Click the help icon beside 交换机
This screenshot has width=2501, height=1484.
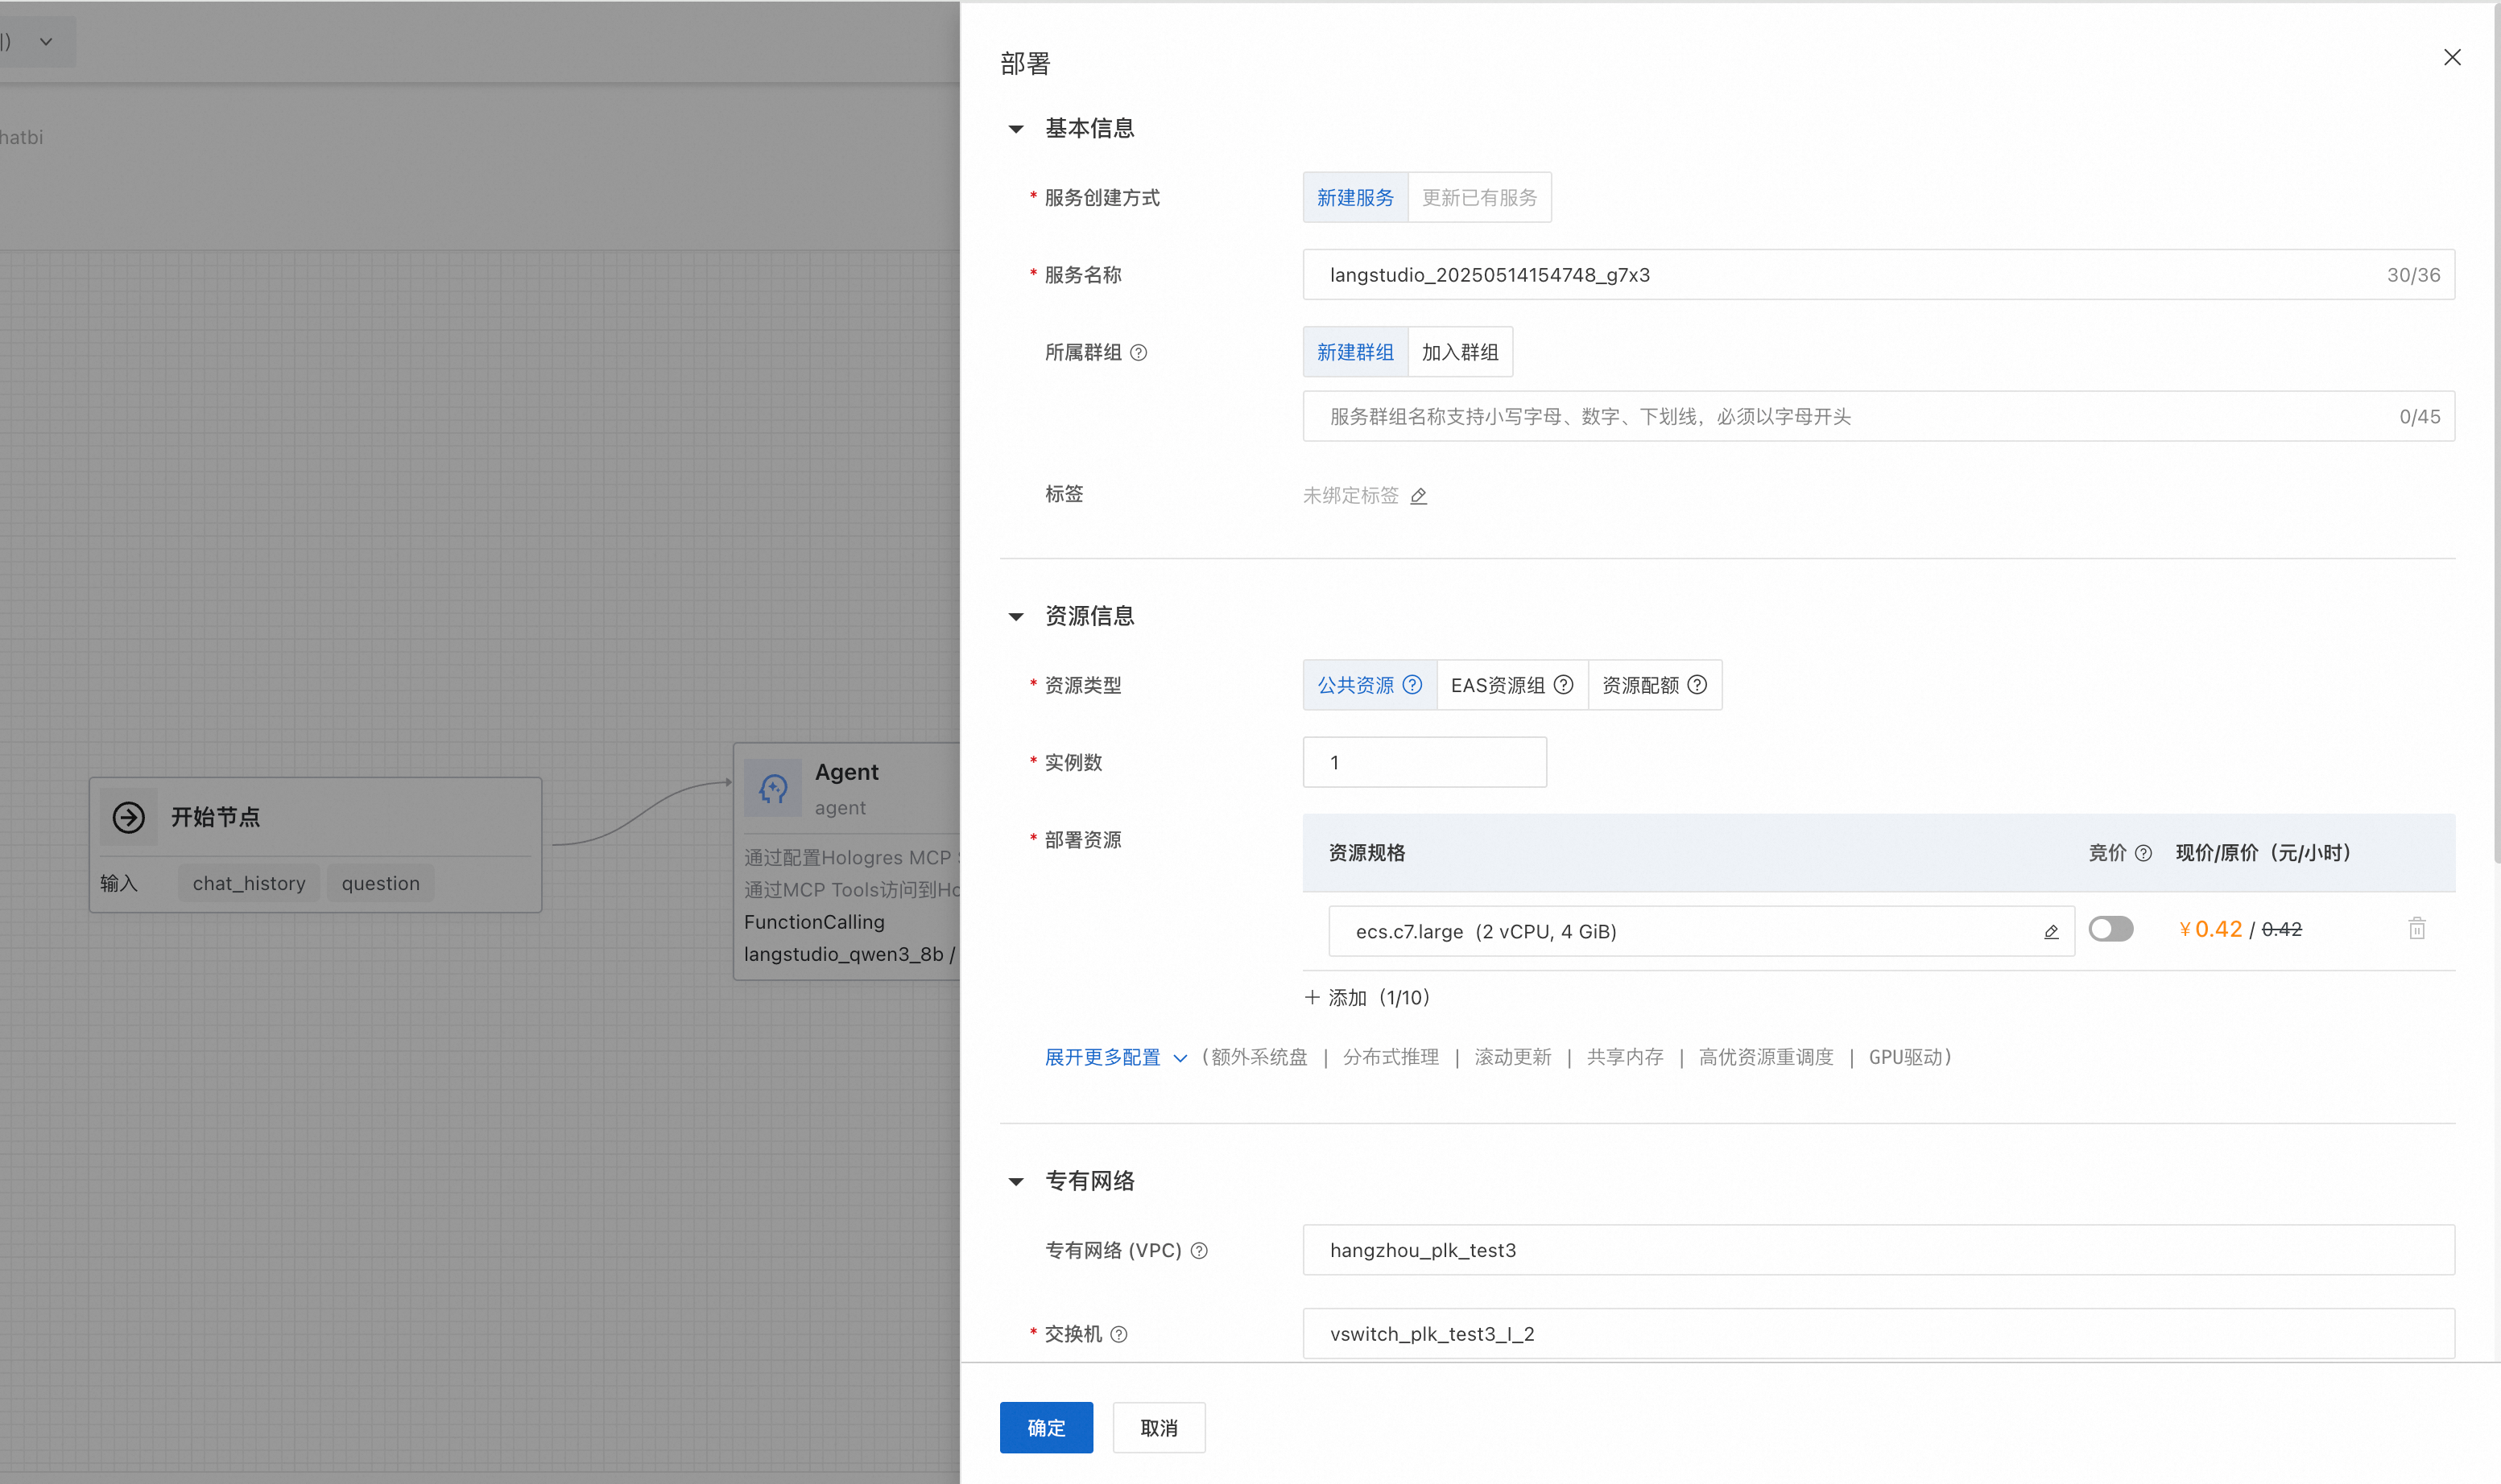click(1119, 1335)
